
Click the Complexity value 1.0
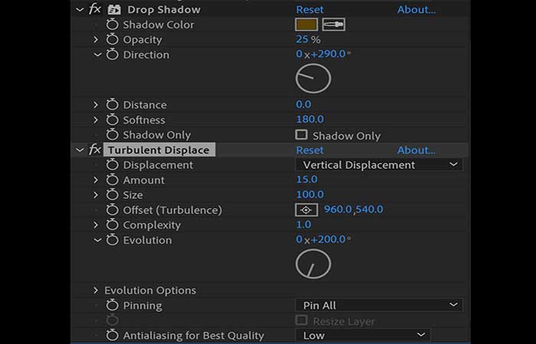coord(303,224)
